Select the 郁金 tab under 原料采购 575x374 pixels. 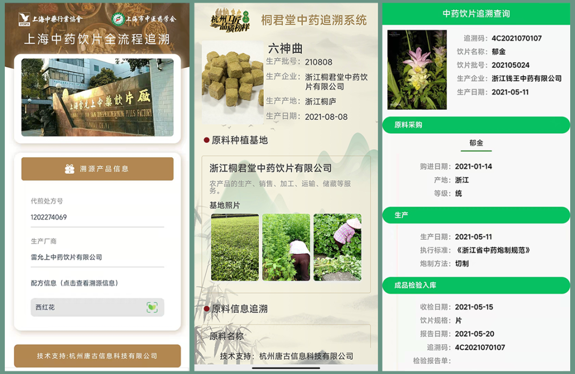pos(476,143)
